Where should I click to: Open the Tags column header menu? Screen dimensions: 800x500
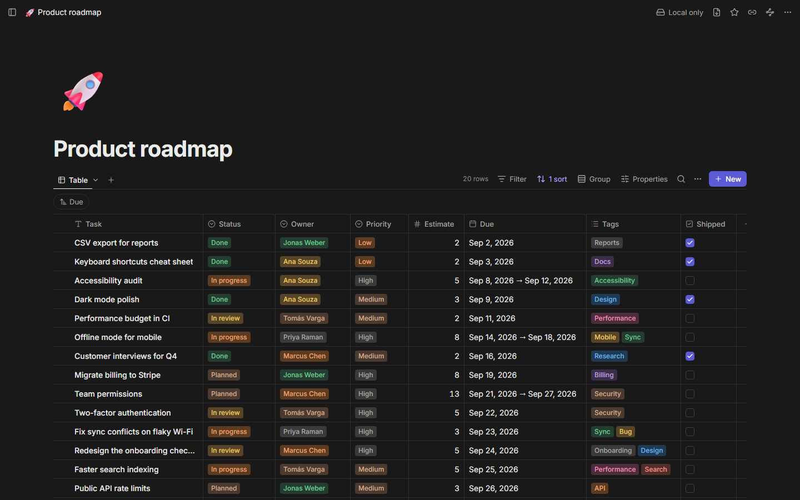[x=633, y=224]
